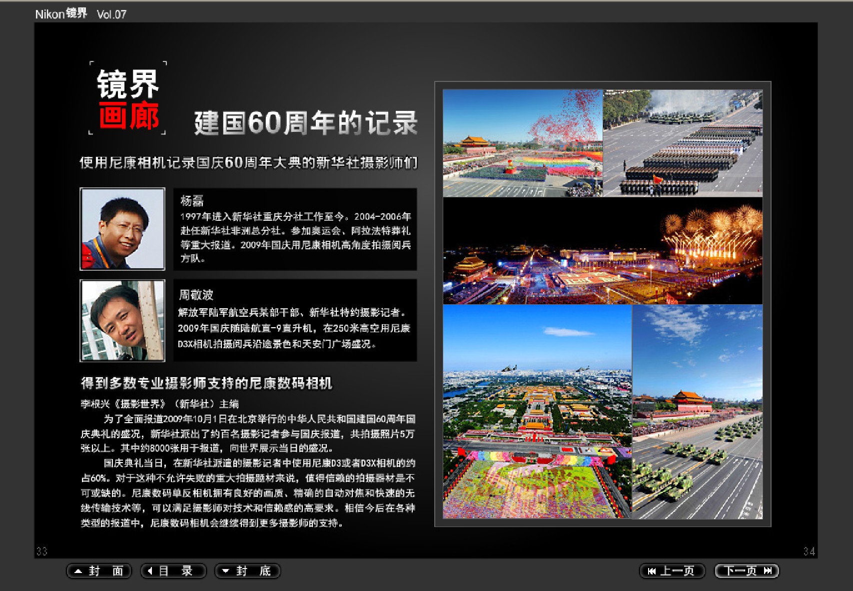Advance with 下一页 next page button
Screen dimensions: 853x591
click(x=747, y=571)
